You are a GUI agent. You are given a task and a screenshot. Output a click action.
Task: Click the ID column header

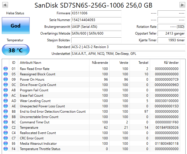point(13,63)
